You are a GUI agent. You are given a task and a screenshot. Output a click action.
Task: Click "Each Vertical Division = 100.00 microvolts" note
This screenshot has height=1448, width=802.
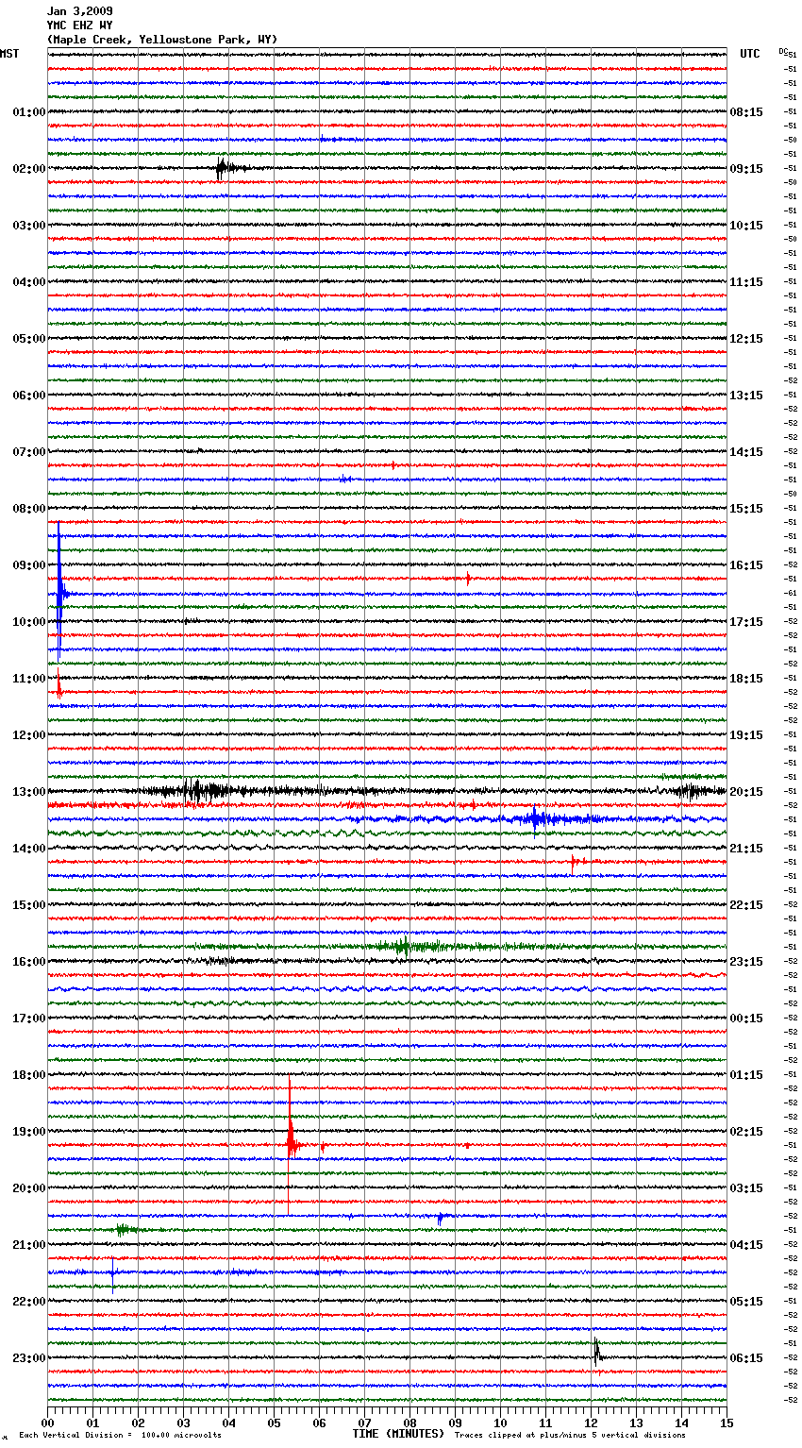coord(120,1435)
